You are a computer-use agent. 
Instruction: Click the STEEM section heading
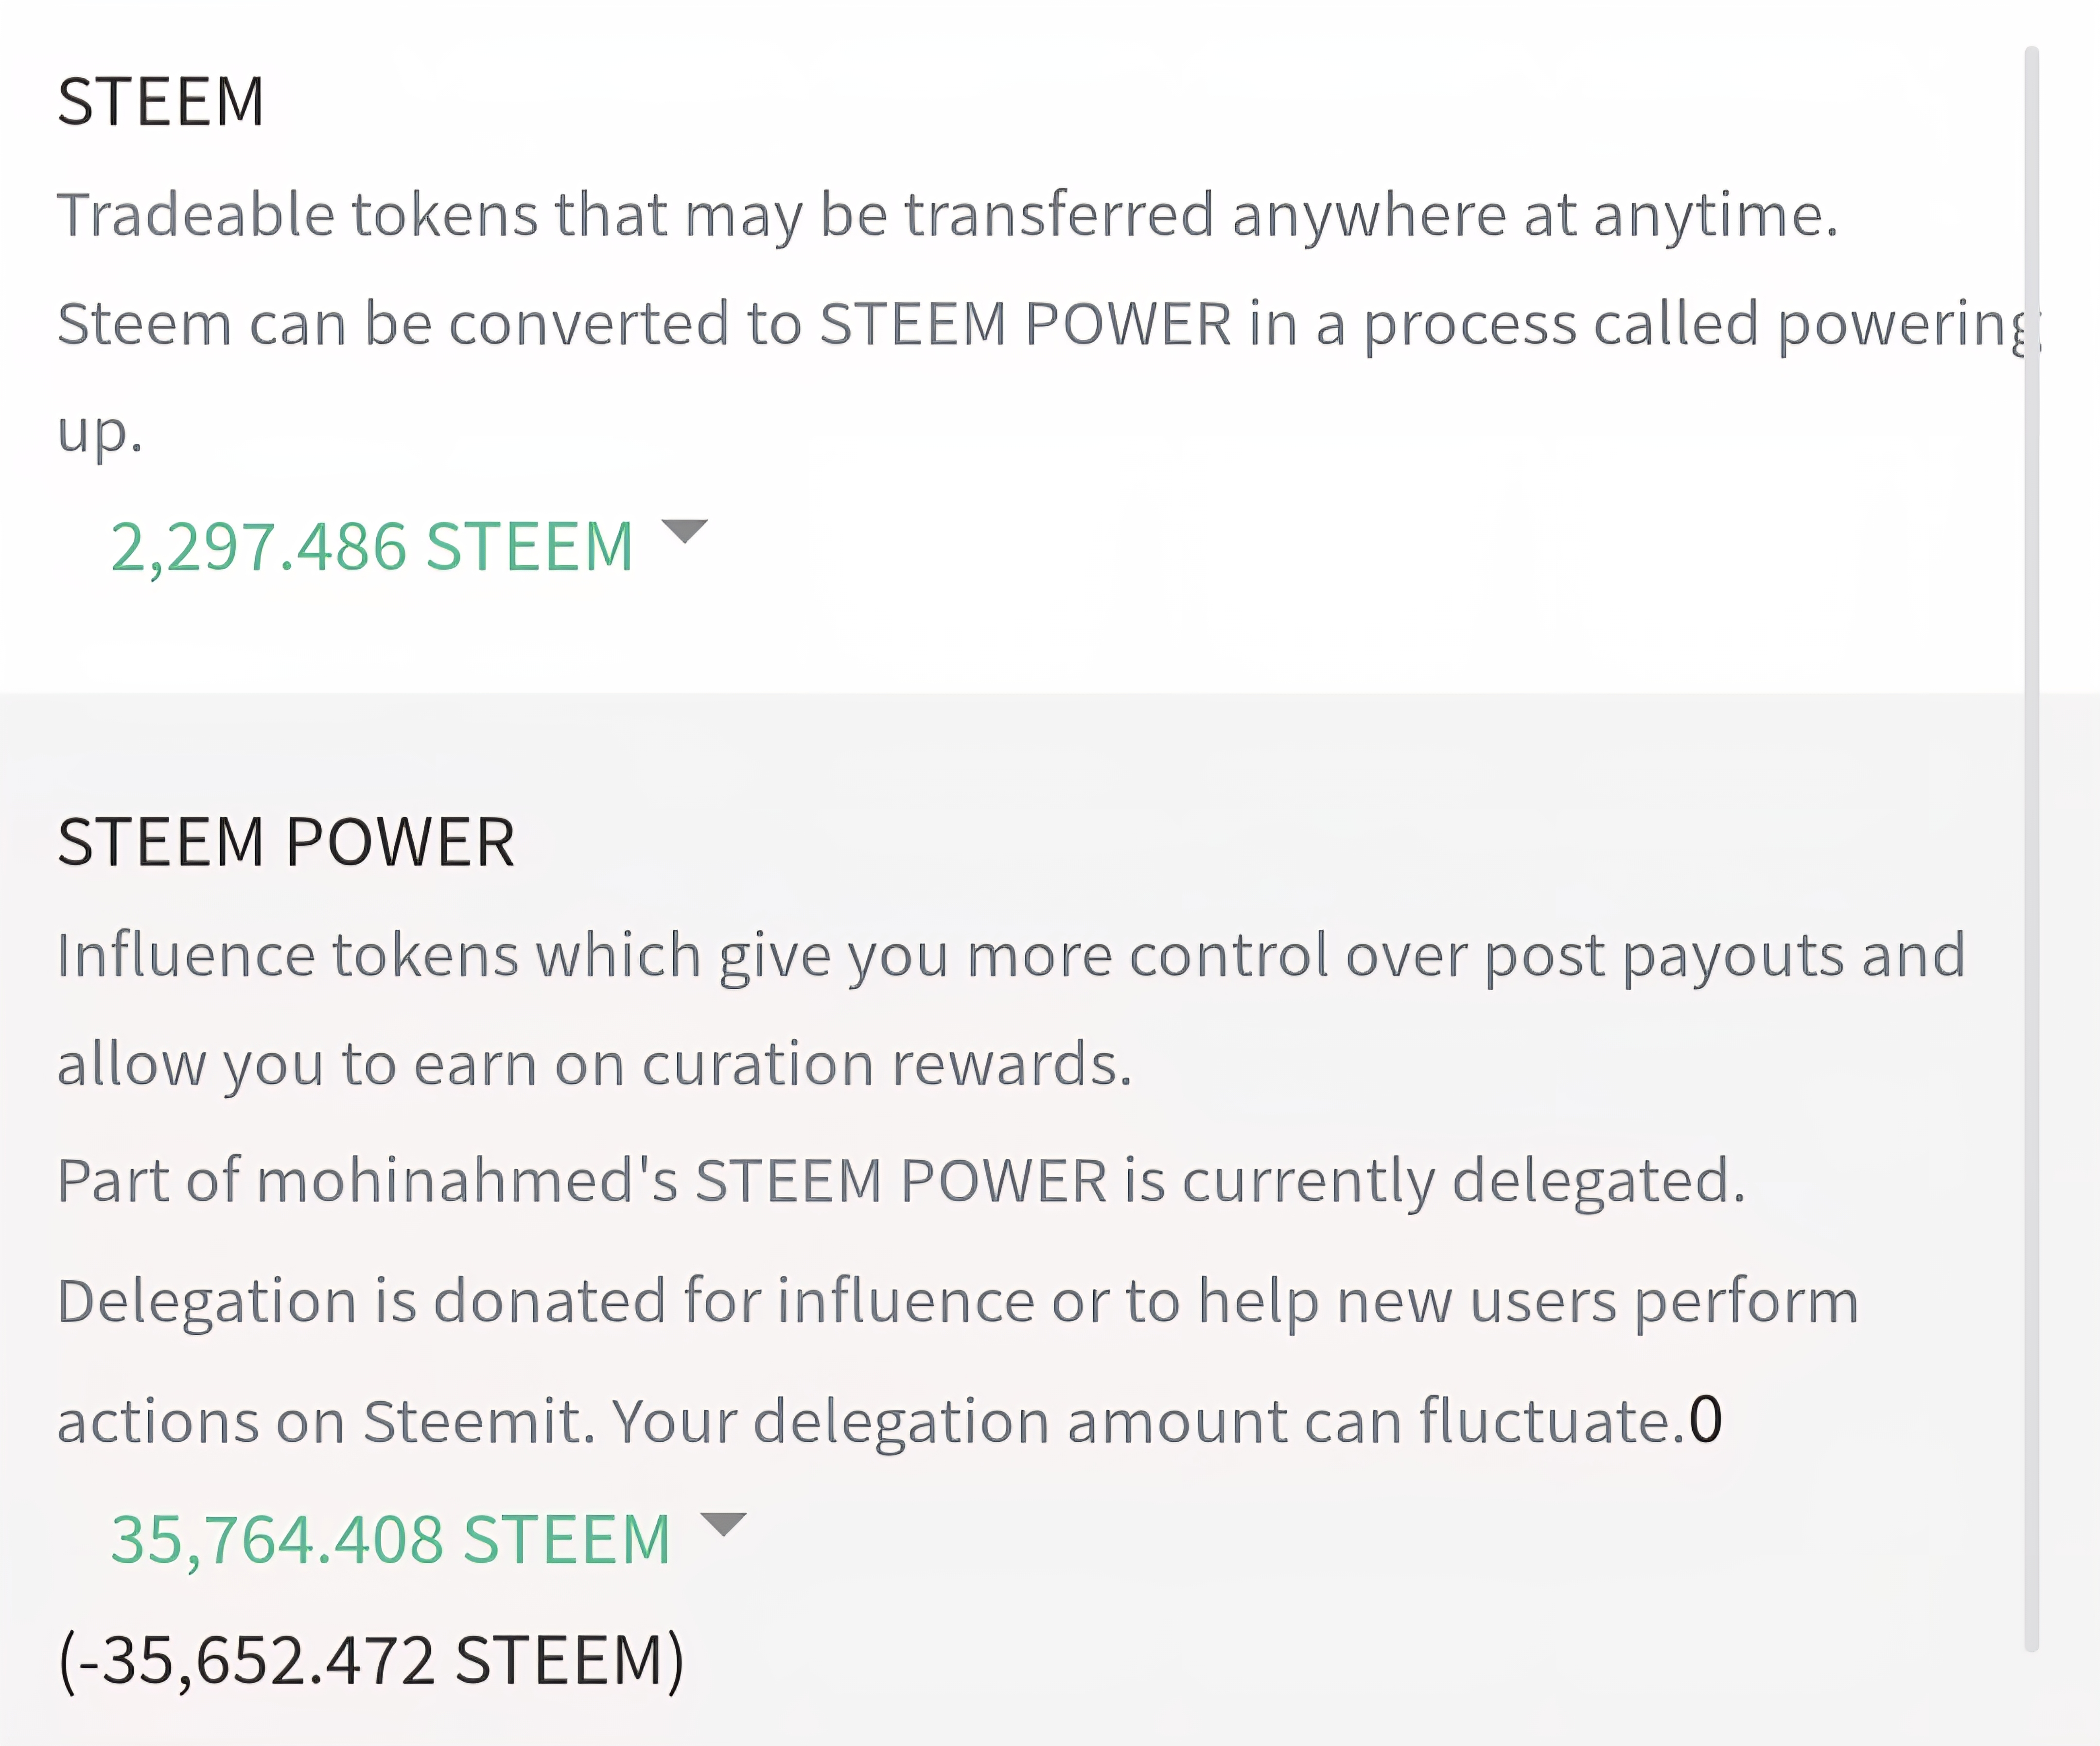click(161, 102)
